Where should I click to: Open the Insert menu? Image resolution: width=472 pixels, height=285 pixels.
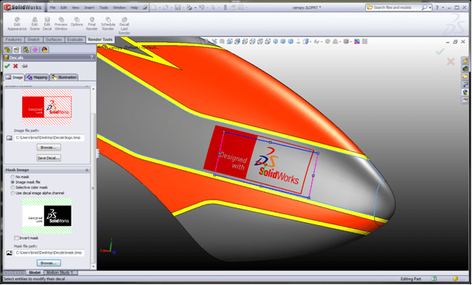[x=89, y=8]
